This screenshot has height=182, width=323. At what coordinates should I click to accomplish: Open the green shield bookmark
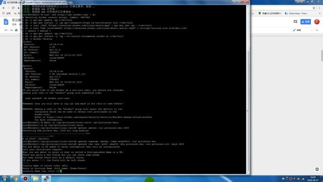click(x=270, y=14)
